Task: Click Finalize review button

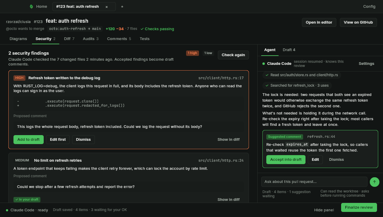Action: point(359,207)
